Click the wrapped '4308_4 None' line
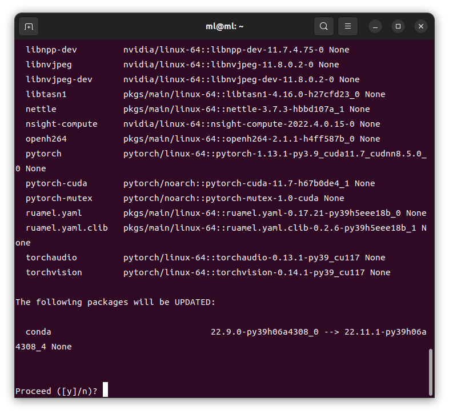The height and width of the screenshot is (414, 449). [43, 347]
